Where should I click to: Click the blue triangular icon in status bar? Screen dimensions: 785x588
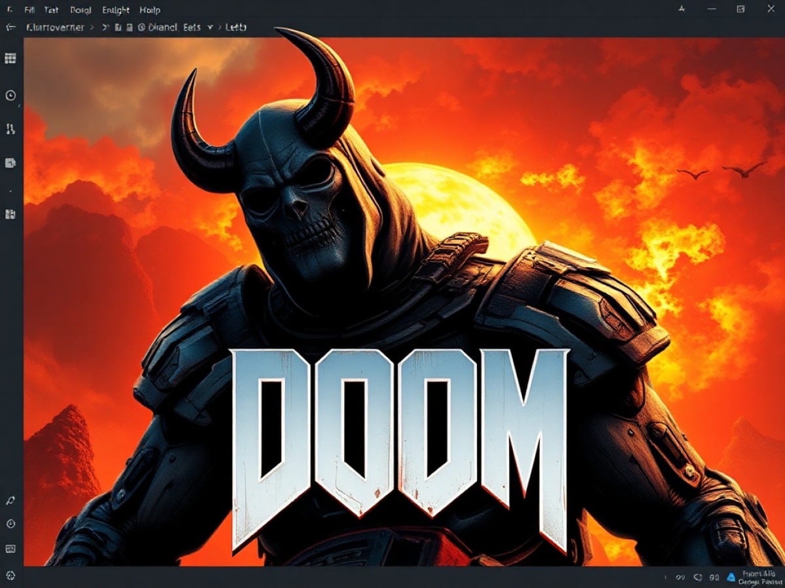(x=730, y=578)
